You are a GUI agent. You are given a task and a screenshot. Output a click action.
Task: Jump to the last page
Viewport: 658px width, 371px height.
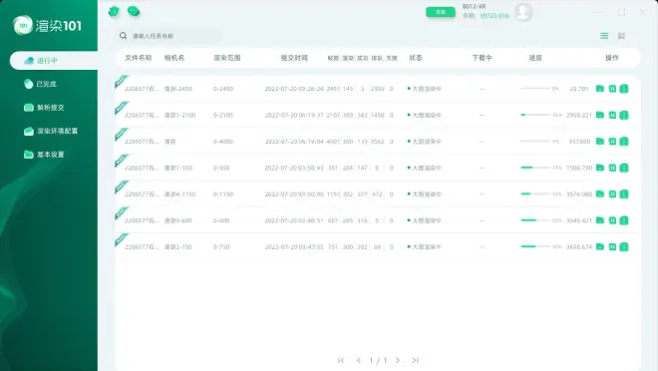[x=415, y=360]
